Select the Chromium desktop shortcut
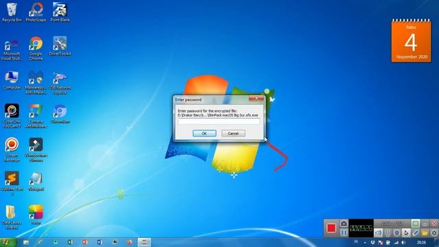 60,115
